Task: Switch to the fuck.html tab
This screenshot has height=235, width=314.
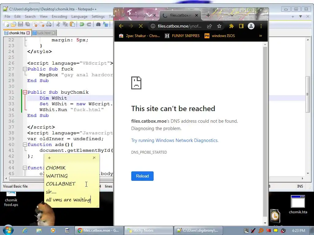Action: (x=44, y=33)
